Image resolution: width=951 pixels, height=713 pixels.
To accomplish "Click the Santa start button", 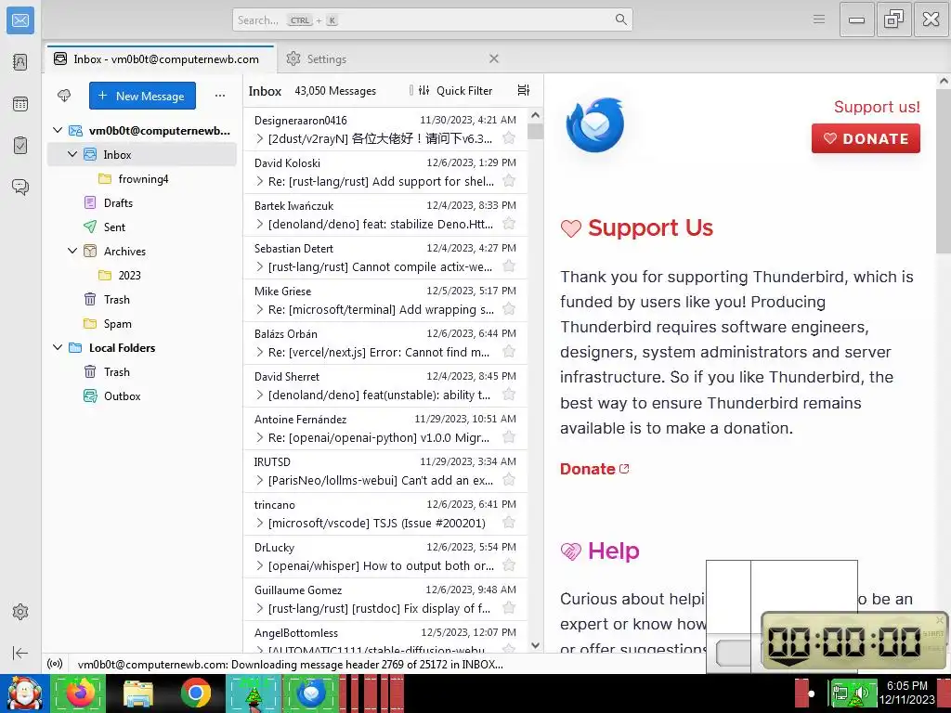I will (x=23, y=693).
